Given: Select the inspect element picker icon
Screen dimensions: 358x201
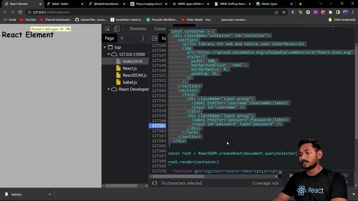Looking at the screenshot, I should tap(107, 28).
